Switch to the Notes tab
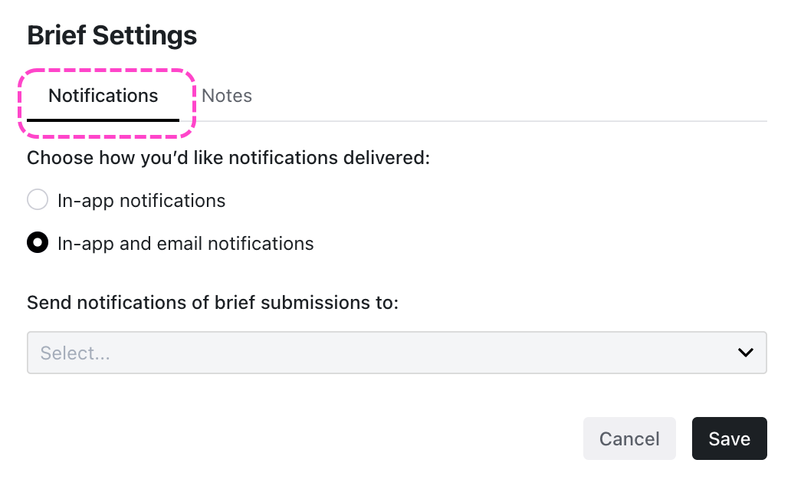The height and width of the screenshot is (486, 791). 227,96
